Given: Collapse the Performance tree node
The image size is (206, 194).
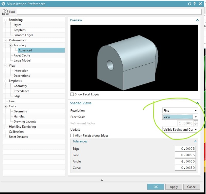Looking at the screenshot, I should [x=6, y=40].
